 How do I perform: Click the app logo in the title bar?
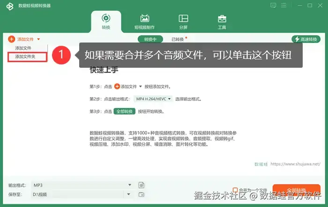tap(10, 6)
